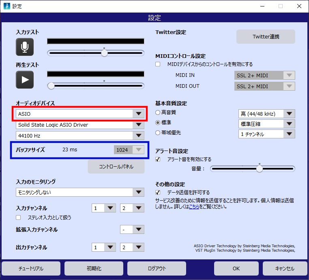Screen dimensions: 309x280
Task: Play the playback test sound
Action: click(25, 80)
